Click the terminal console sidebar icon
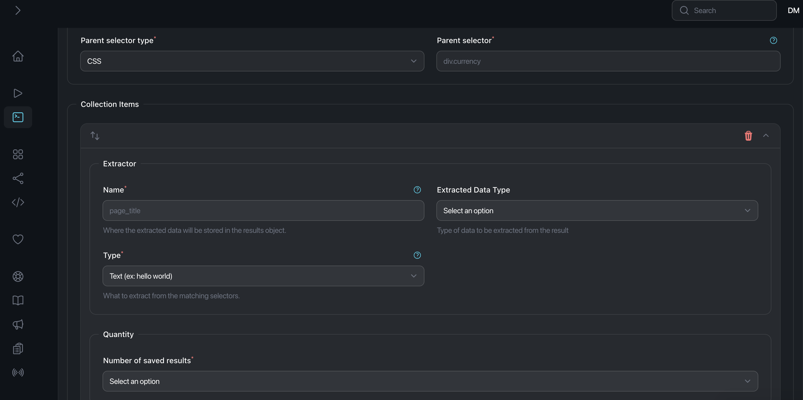The height and width of the screenshot is (400, 803). [x=18, y=117]
